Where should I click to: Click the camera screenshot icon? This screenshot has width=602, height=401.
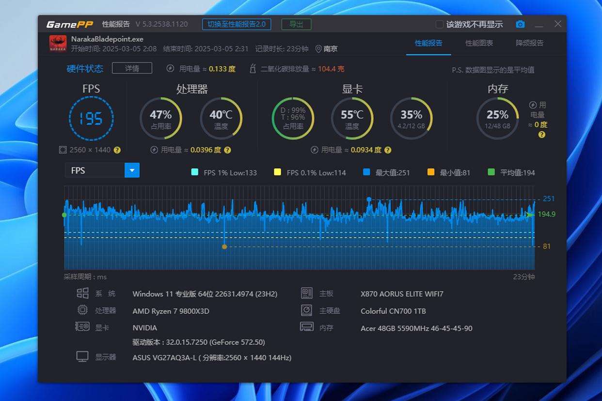click(x=520, y=24)
